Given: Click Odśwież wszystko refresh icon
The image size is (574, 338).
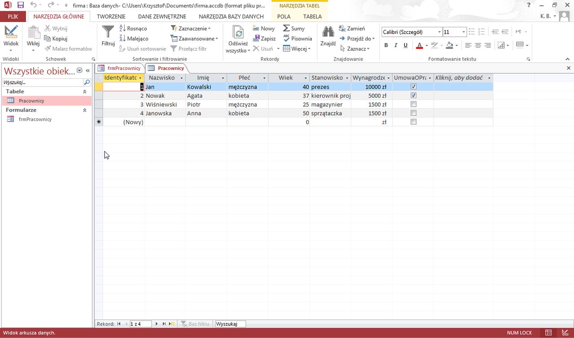Looking at the screenshot, I should [x=238, y=32].
